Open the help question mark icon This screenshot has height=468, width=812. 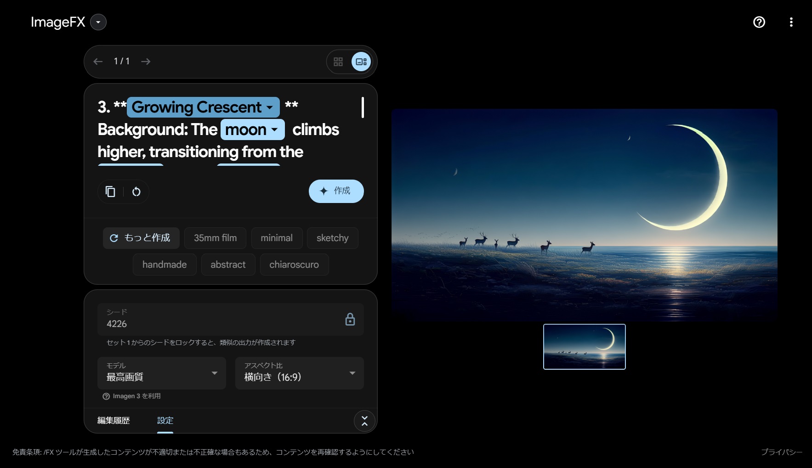click(x=759, y=22)
